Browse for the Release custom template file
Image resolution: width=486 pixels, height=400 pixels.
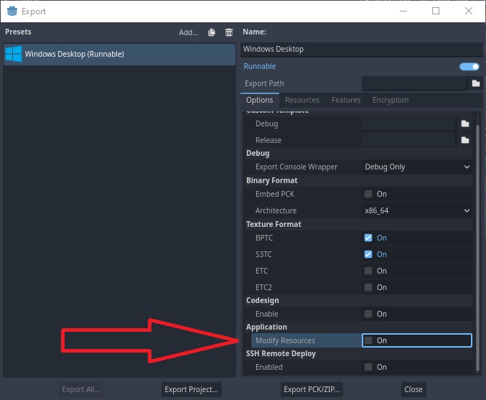tap(465, 140)
